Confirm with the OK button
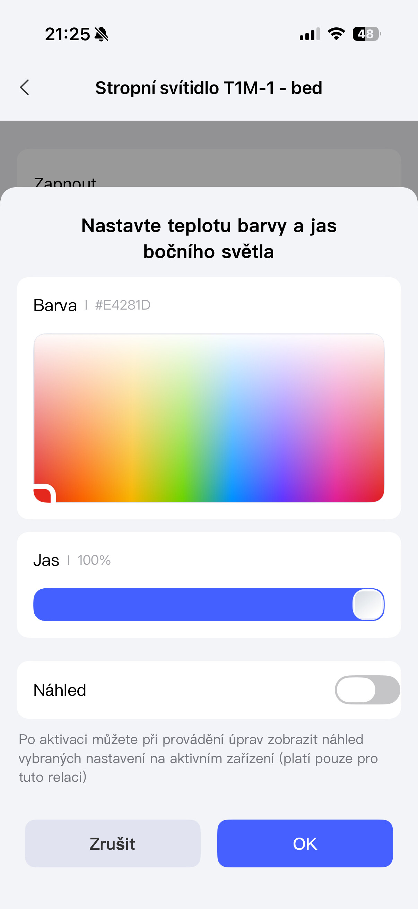 click(x=305, y=843)
